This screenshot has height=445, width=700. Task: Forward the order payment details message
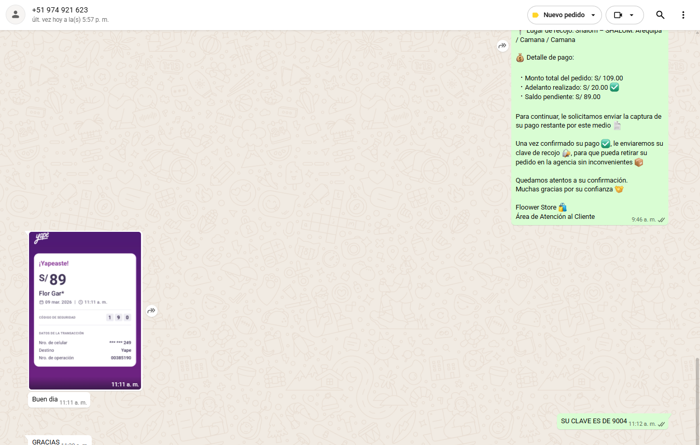502,46
